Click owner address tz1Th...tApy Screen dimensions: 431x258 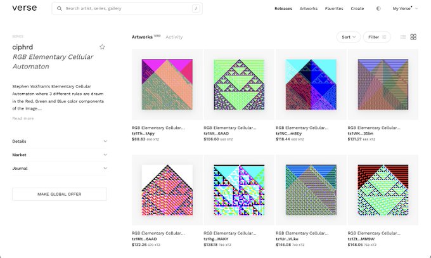[143, 133]
